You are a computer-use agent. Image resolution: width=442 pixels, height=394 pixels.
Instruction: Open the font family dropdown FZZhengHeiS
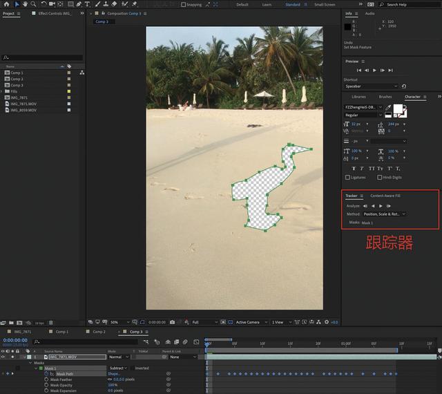(363, 107)
